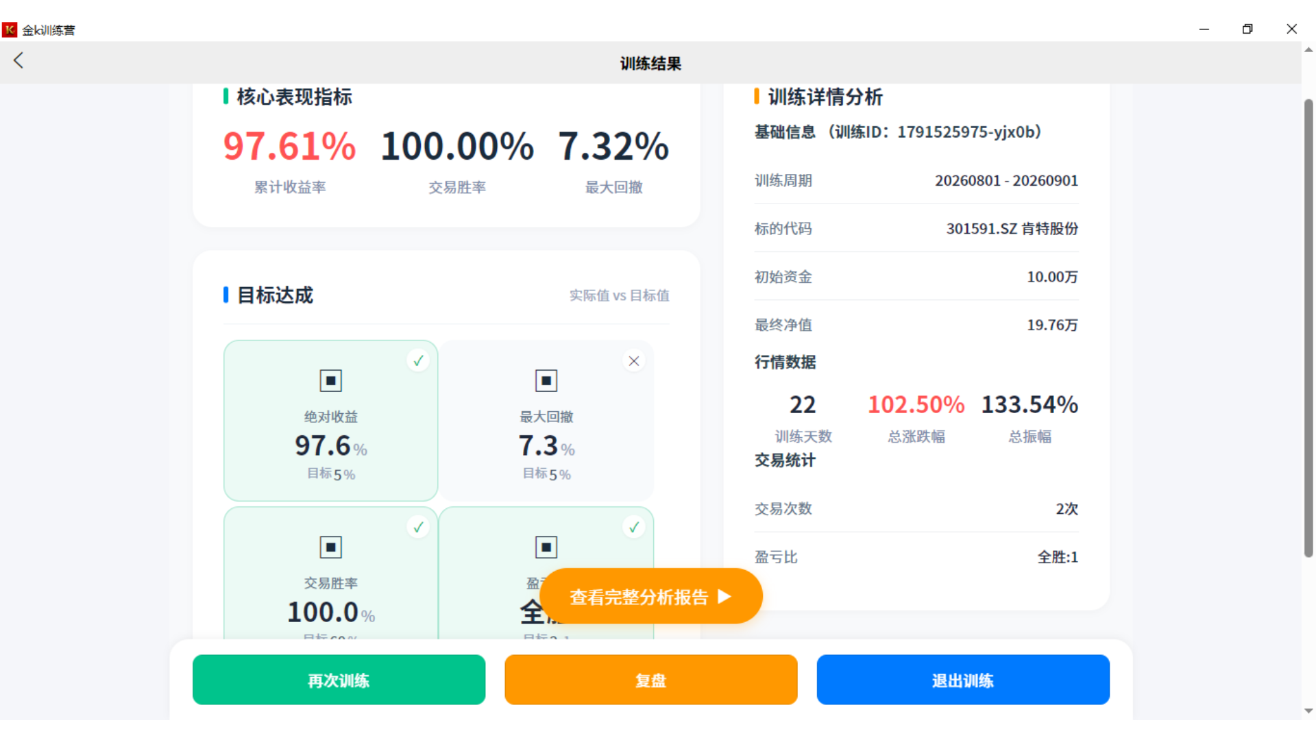Click the play arrow in 查看完整分析报告
Screen dimensions: 1316x740
[724, 596]
